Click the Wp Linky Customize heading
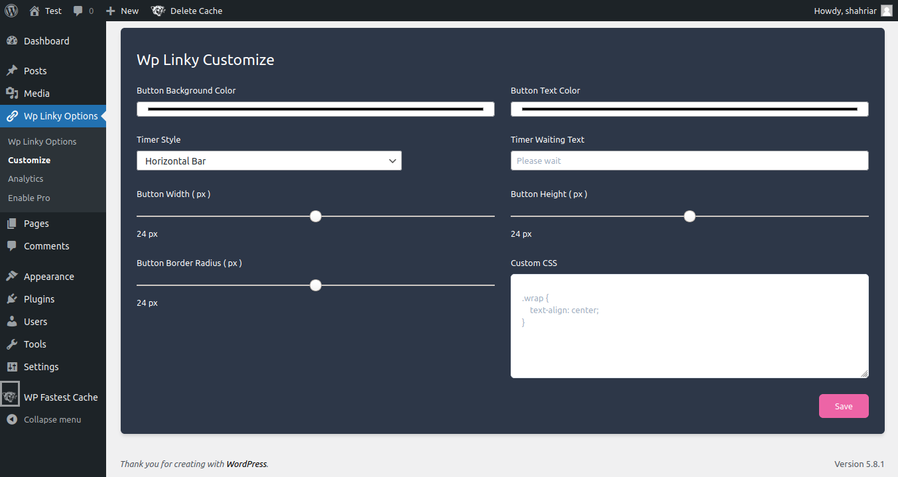Screen dimensions: 898x477 (206, 60)
